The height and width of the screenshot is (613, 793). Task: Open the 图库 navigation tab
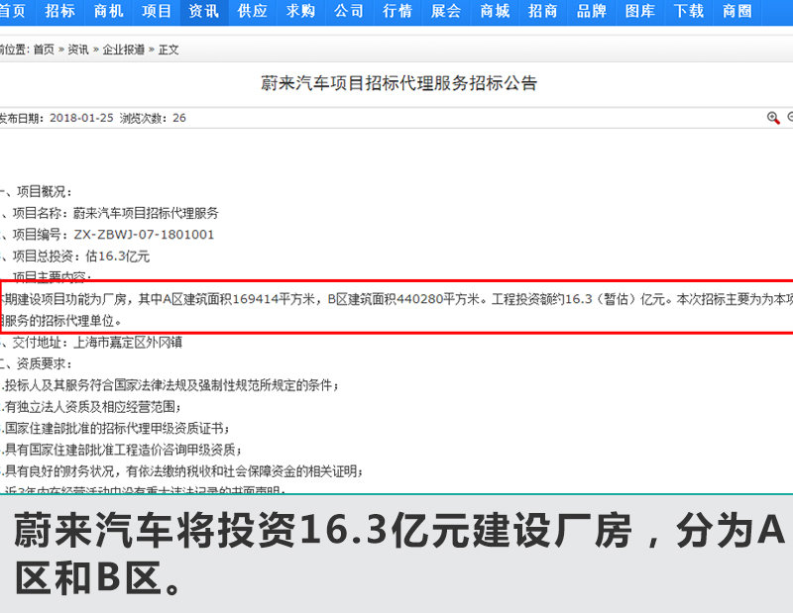pos(639,11)
